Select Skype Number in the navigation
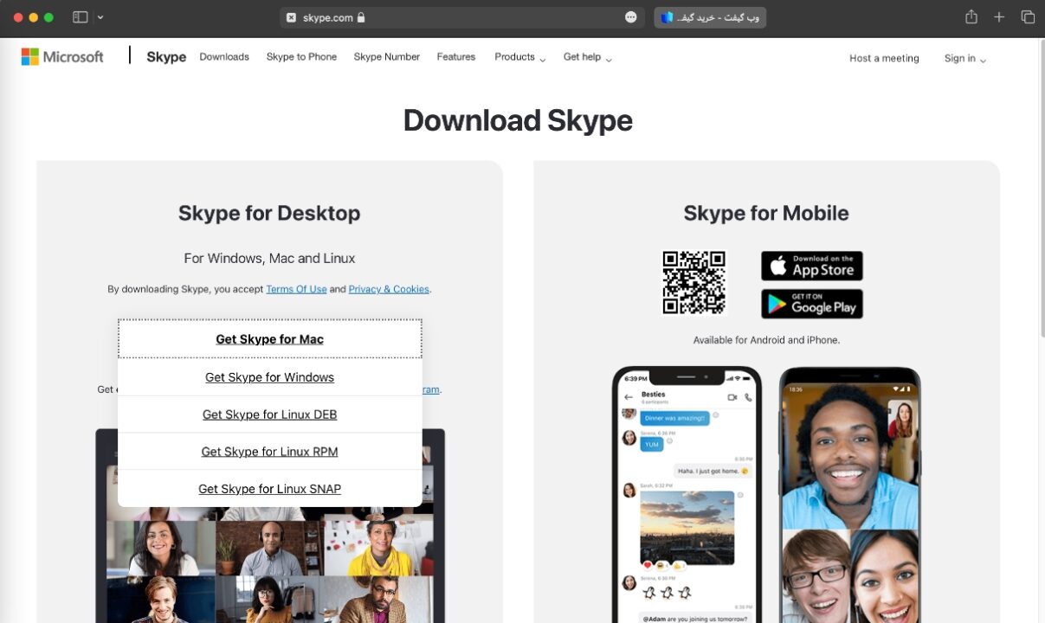This screenshot has height=623, width=1045. (x=387, y=57)
